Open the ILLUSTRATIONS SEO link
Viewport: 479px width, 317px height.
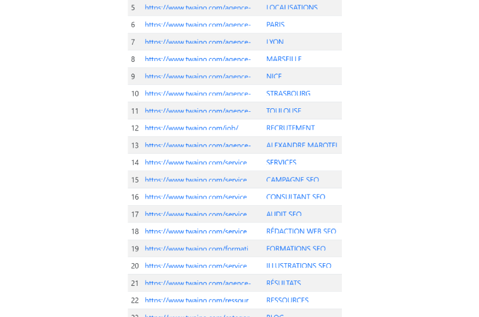point(298,266)
